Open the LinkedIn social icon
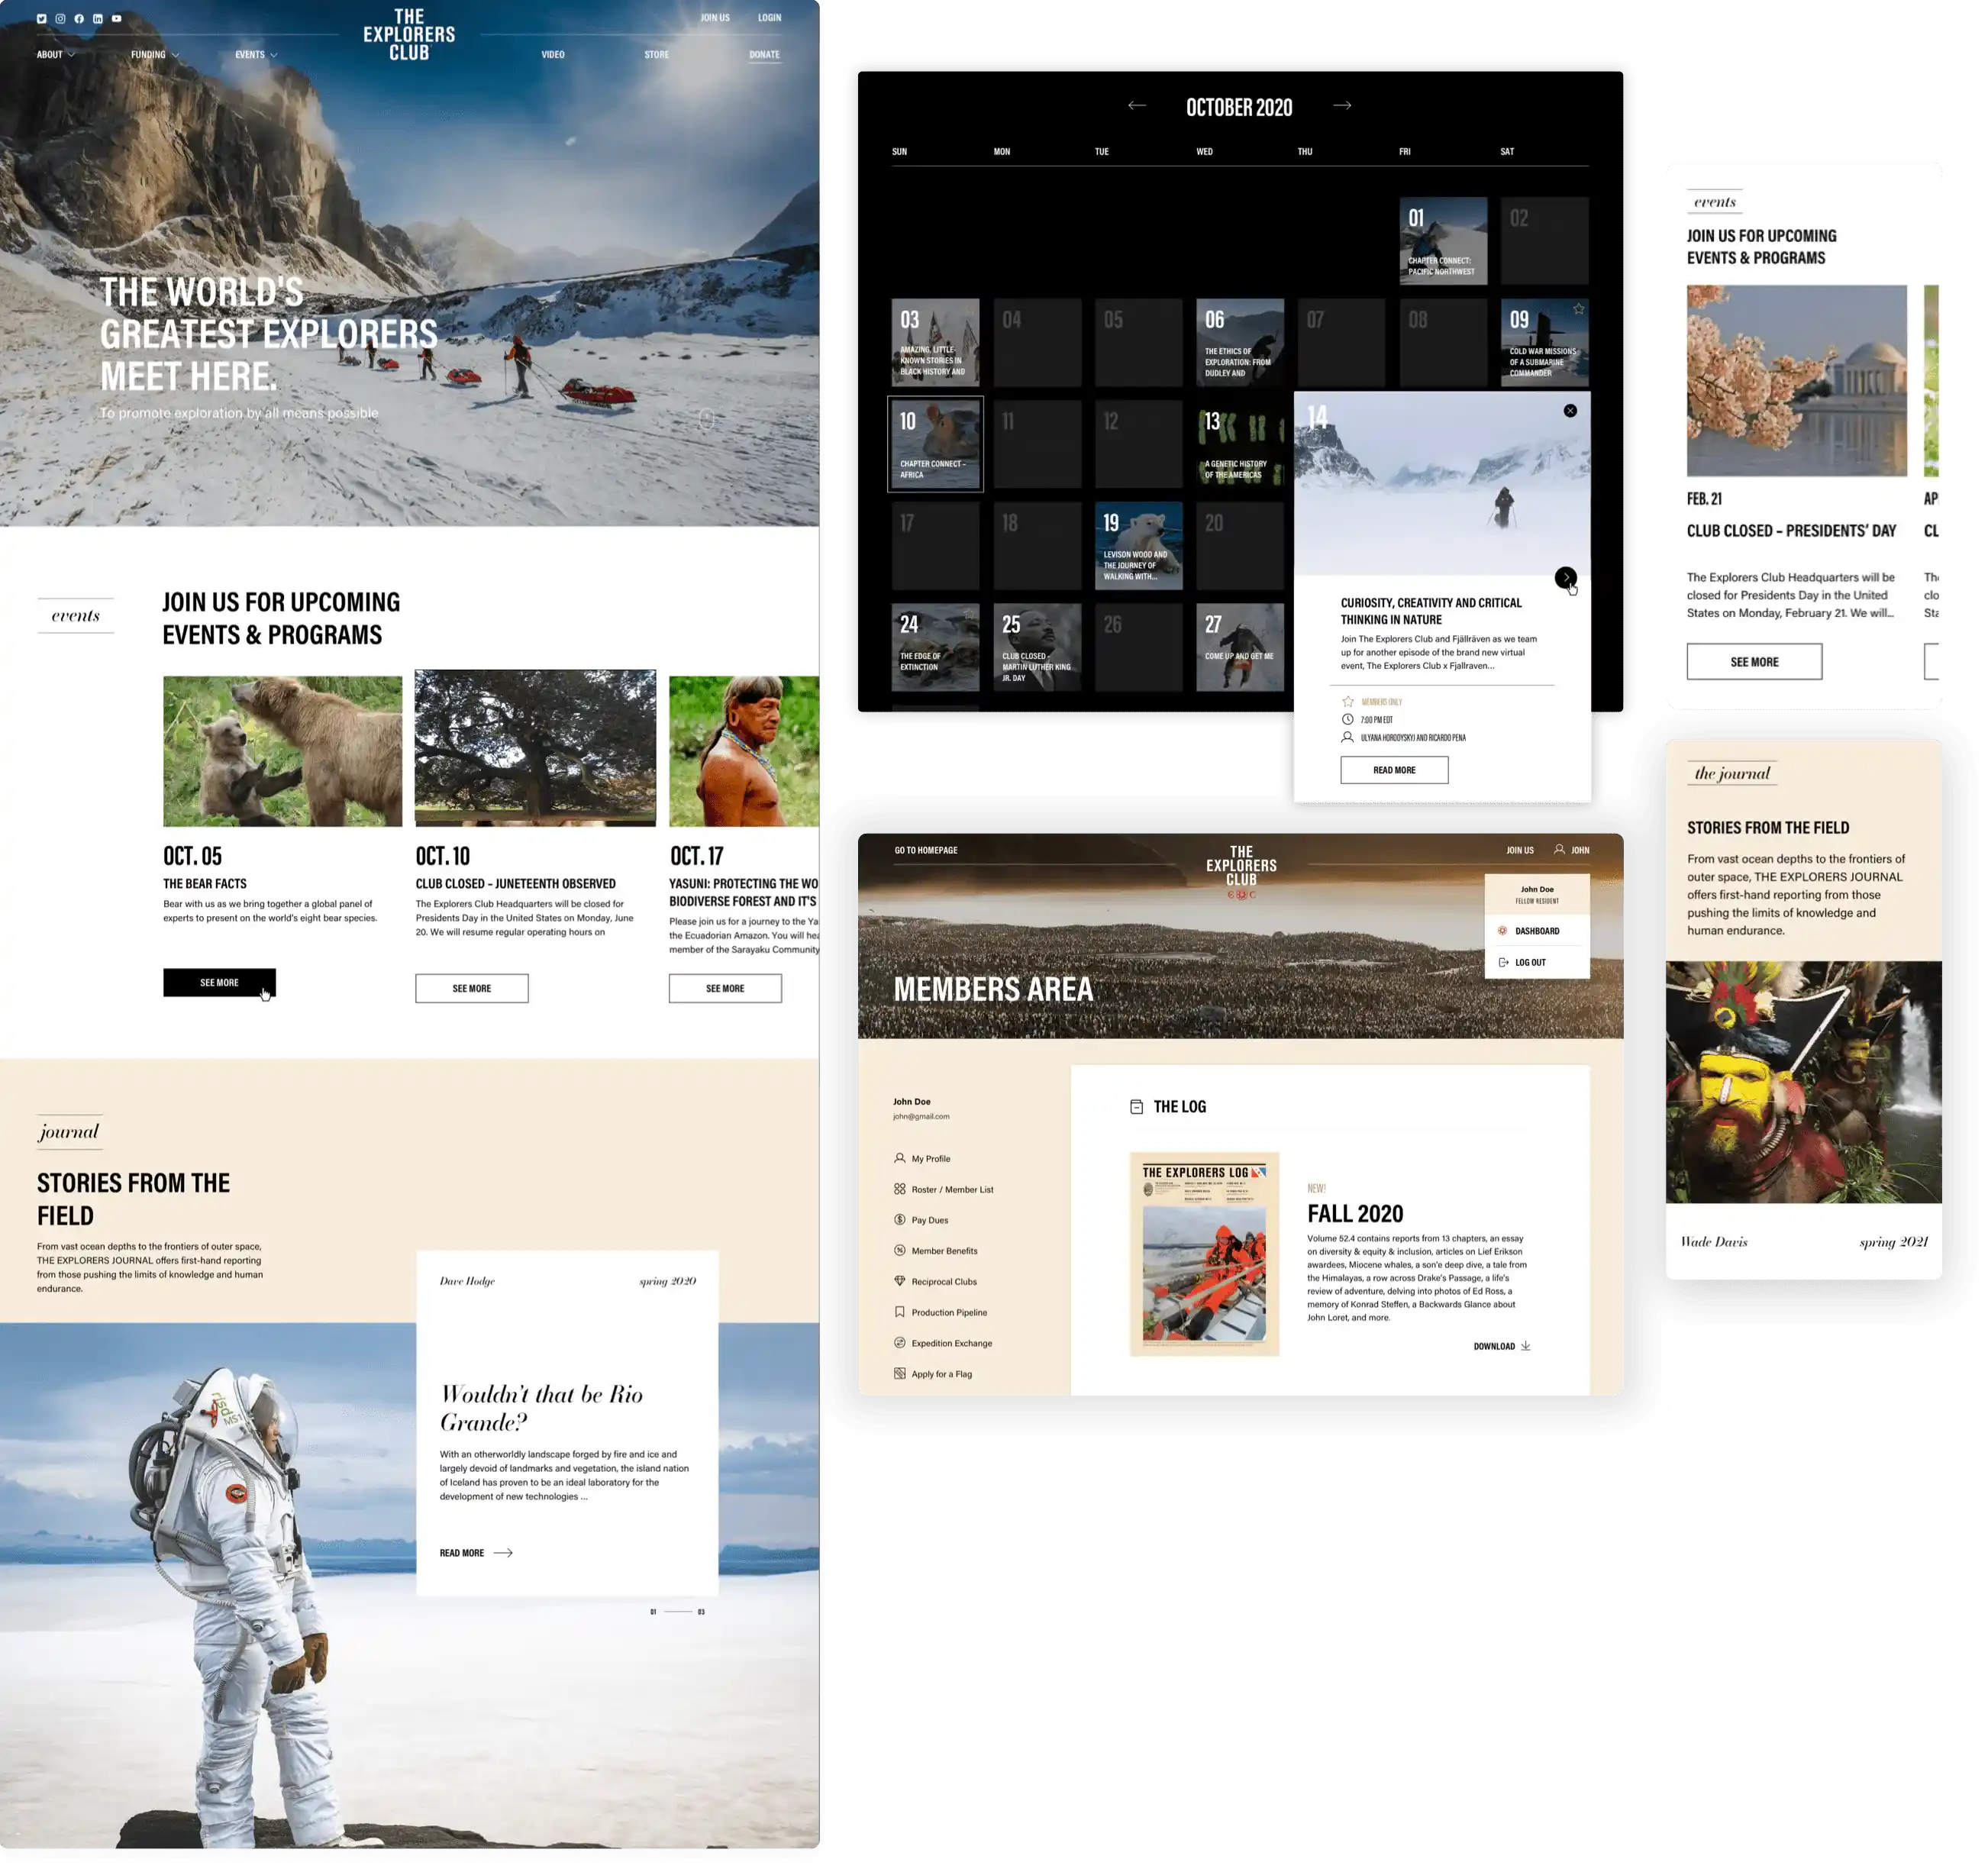Screen dimensions: 1988x1872 [97, 19]
